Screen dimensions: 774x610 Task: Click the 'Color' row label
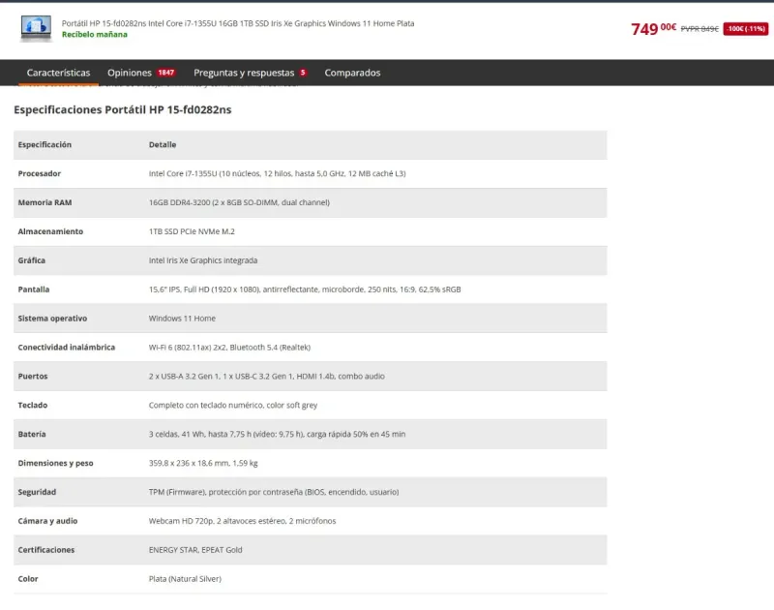pos(28,579)
